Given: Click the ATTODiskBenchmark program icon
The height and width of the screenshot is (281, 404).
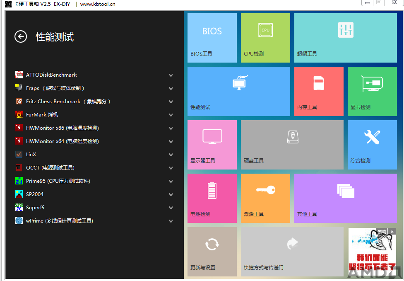Looking at the screenshot, I should [x=19, y=75].
